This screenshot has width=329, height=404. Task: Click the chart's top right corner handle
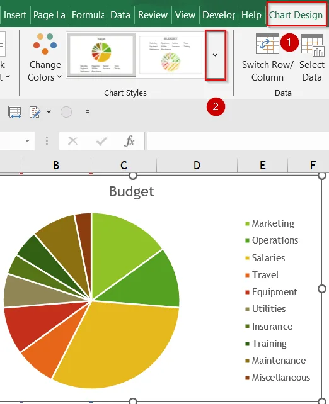pos(322,176)
